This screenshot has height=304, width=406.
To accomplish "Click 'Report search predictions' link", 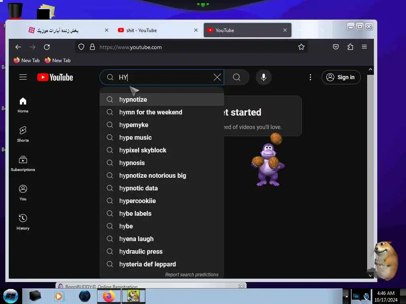I will pyautogui.click(x=192, y=275).
